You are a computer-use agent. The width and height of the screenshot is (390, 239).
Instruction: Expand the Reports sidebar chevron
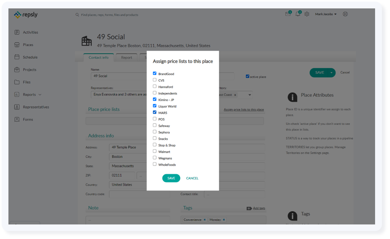tap(40, 95)
